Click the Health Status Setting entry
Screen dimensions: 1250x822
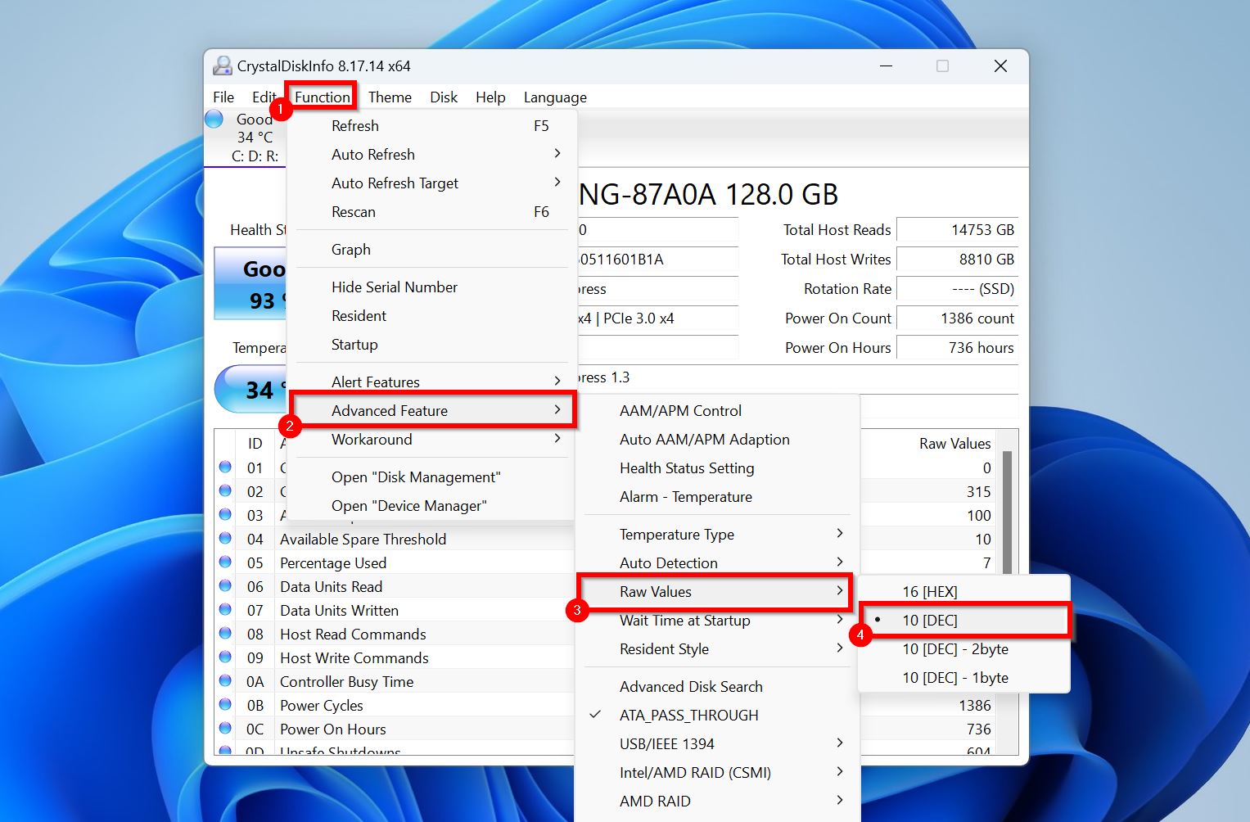[x=687, y=468]
